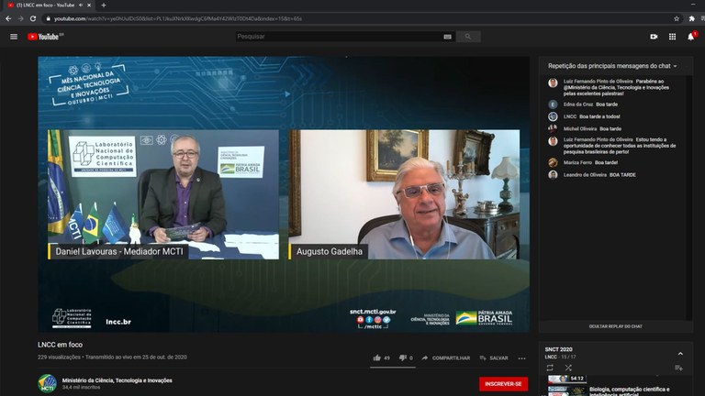This screenshot has width=705, height=396.
Task: Click in the Pesquisar search field
Action: tap(340, 37)
